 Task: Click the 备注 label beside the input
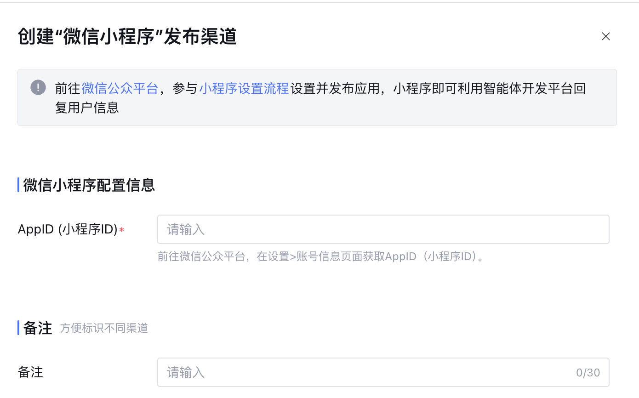point(30,372)
